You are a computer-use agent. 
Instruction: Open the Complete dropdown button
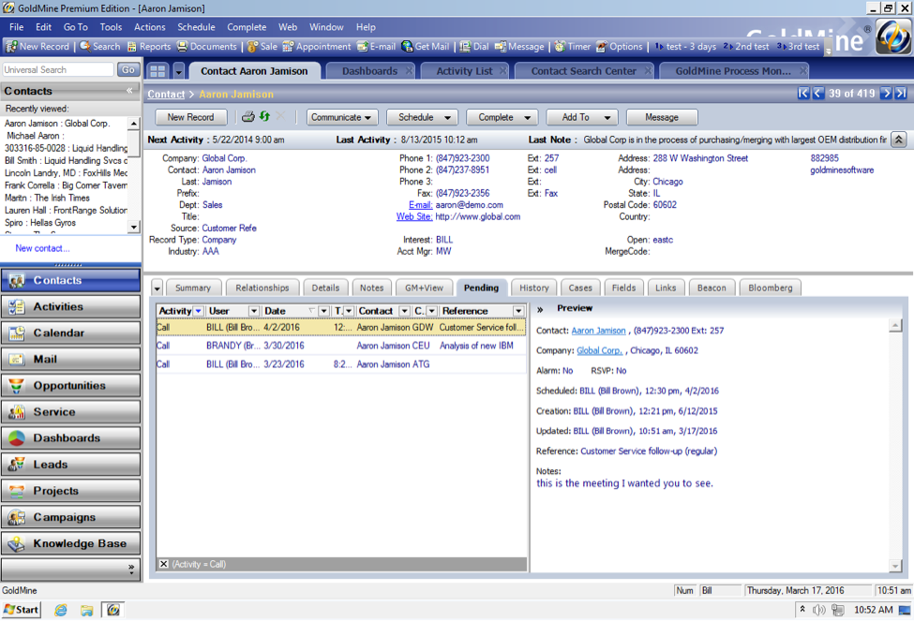[502, 117]
